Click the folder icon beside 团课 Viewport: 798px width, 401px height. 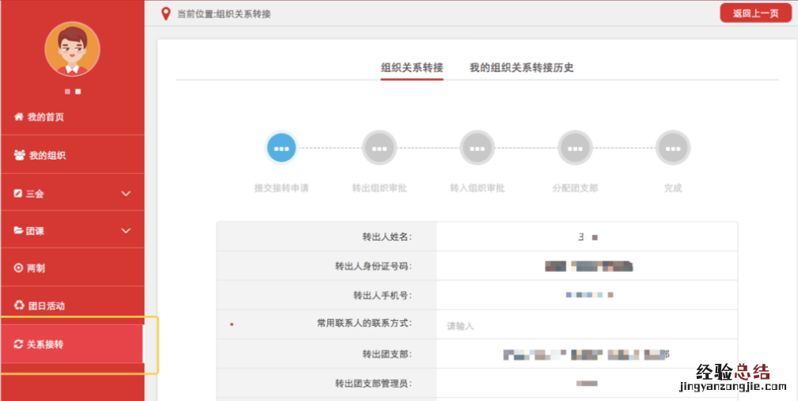pos(18,231)
